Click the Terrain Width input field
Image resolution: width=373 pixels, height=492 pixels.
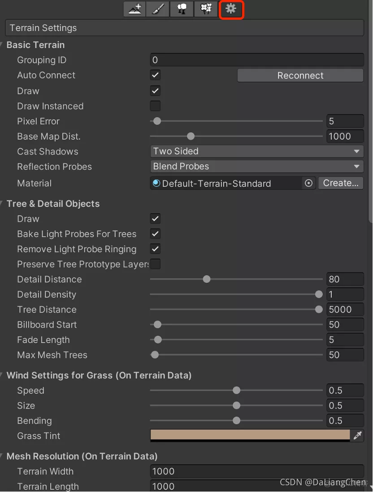pyautogui.click(x=257, y=471)
